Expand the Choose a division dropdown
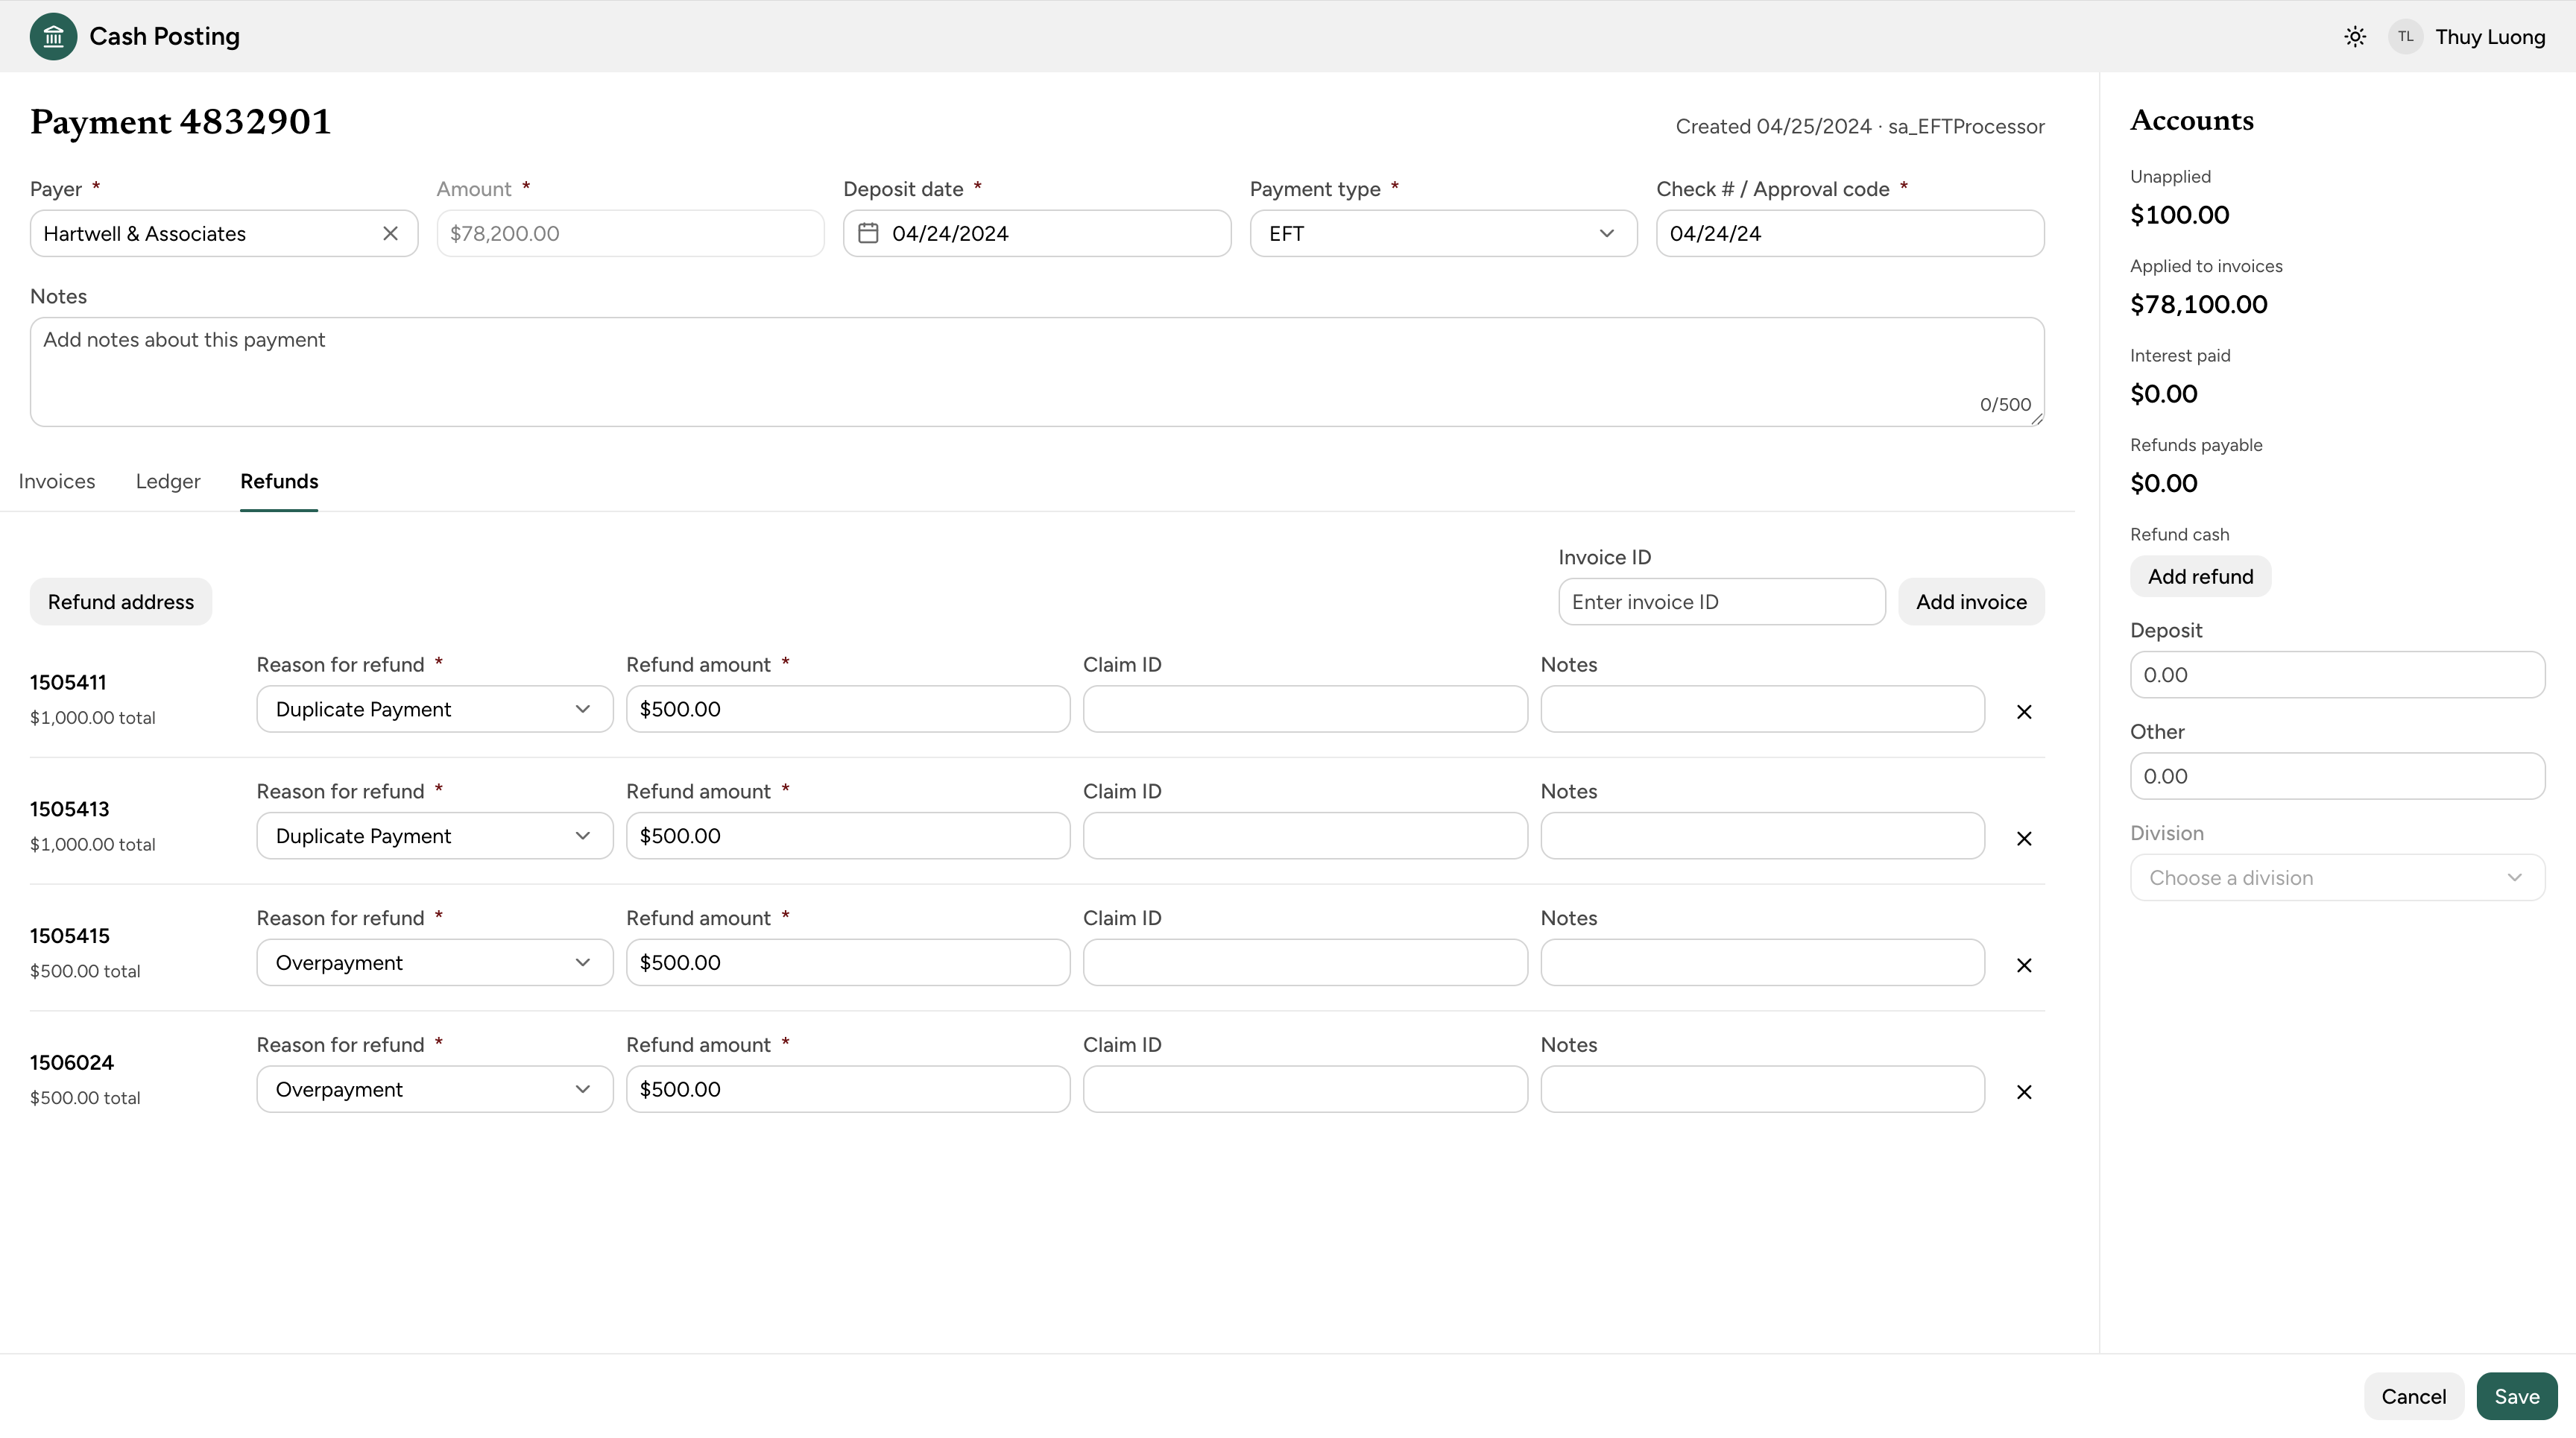This screenshot has height=1438, width=2576. point(2337,878)
